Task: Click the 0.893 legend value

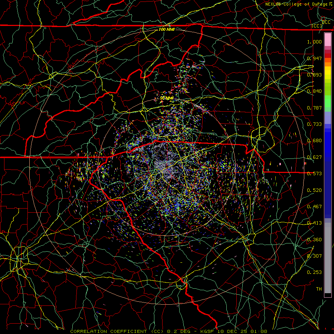Action: pos(314,75)
